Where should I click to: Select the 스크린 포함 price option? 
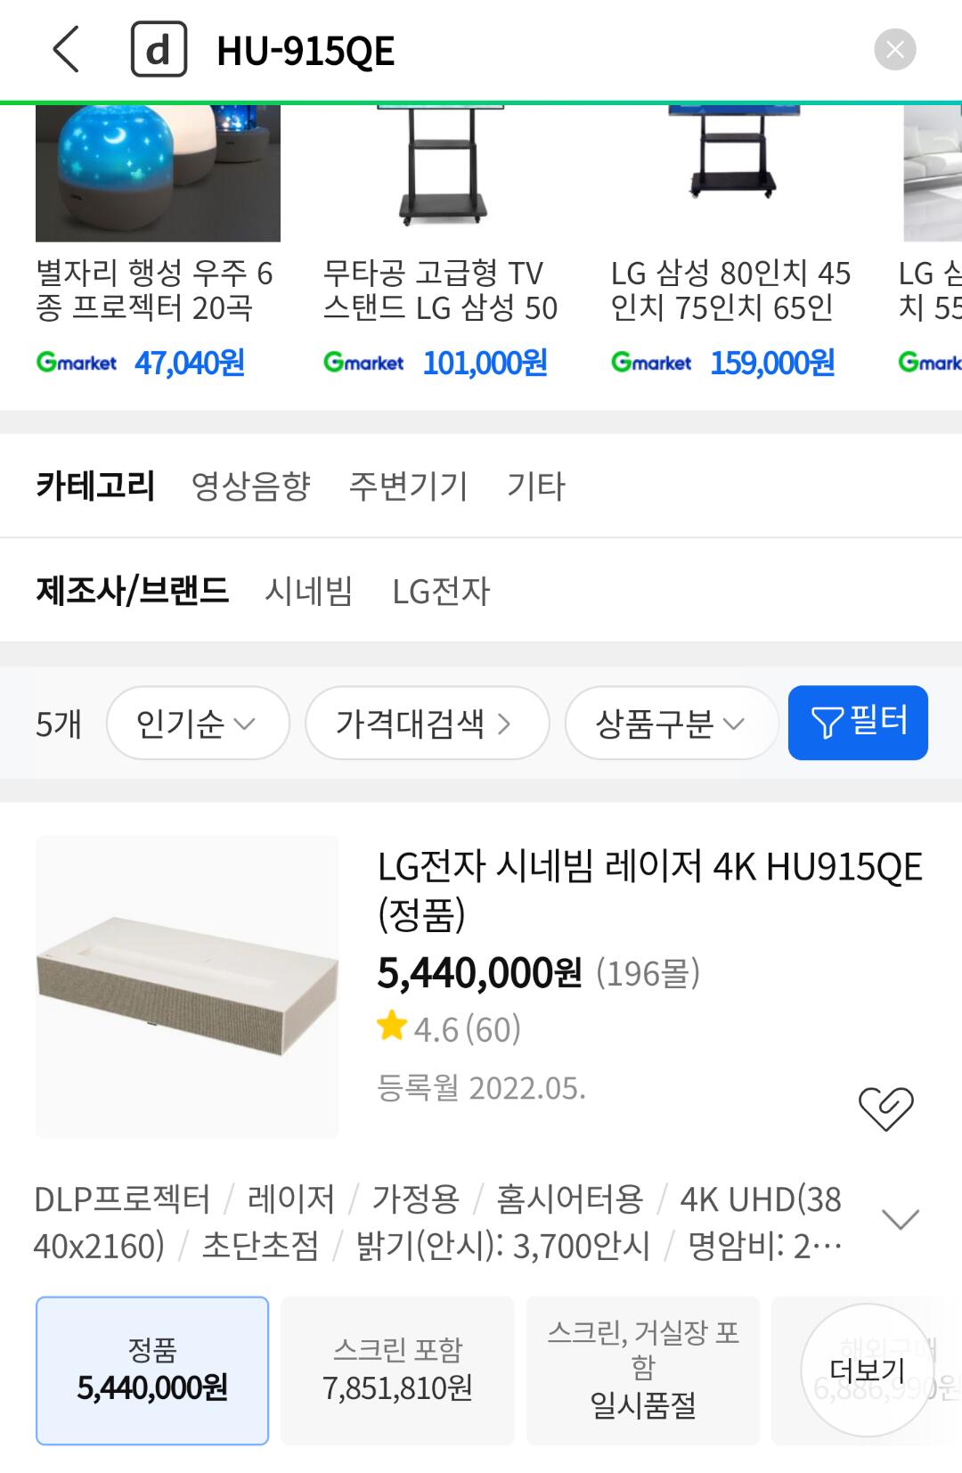[397, 1370]
